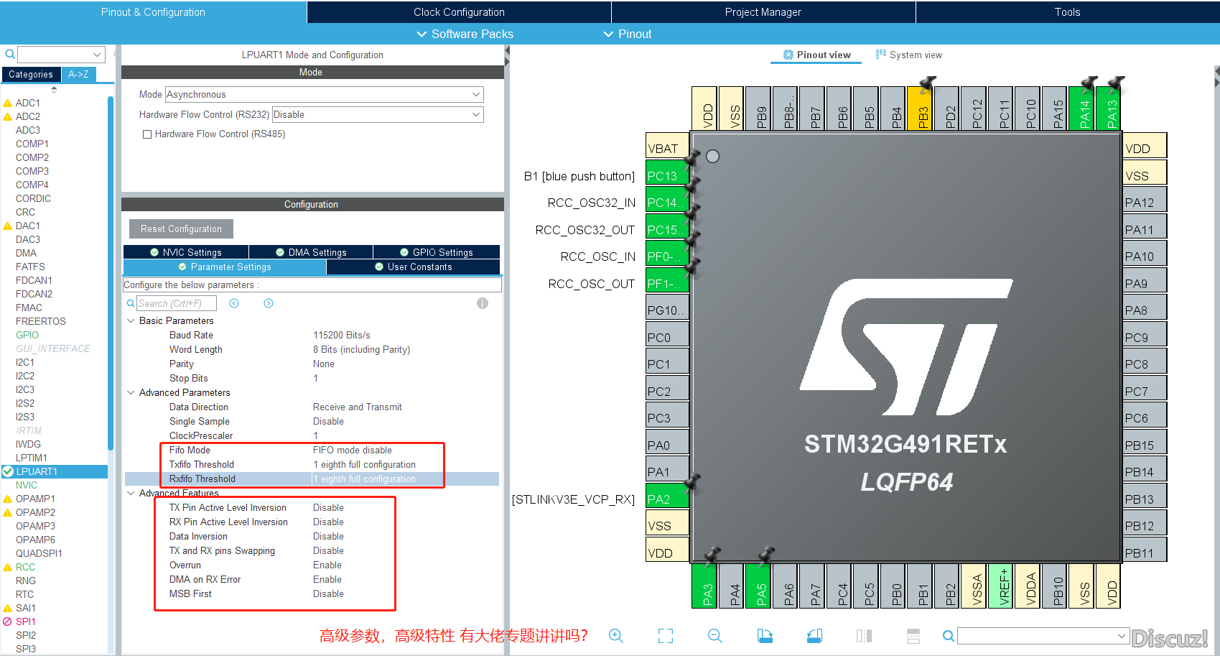The image size is (1220, 656).
Task: Click the Reset Configuration button
Action: (181, 228)
